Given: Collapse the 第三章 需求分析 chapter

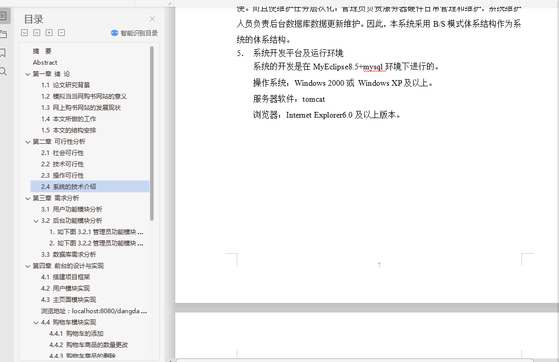Looking at the screenshot, I should [28, 199].
